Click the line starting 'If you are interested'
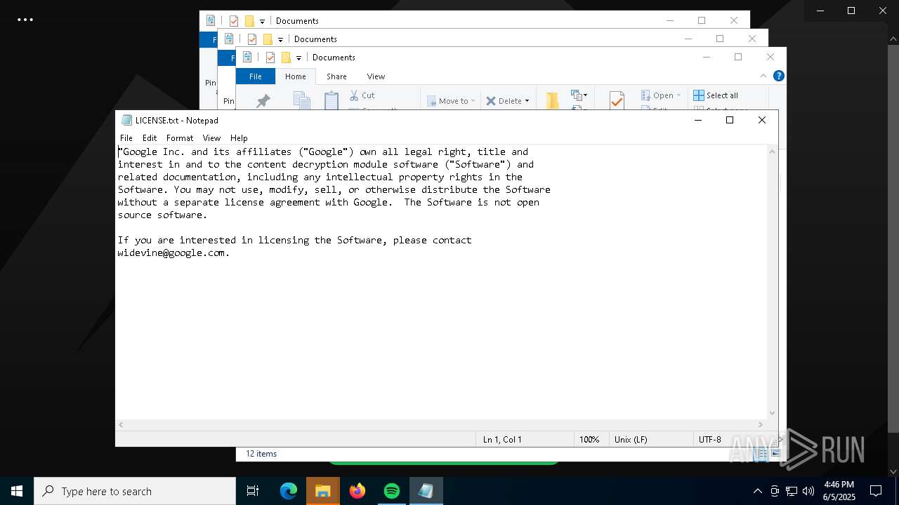Image resolution: width=899 pixels, height=505 pixels. (294, 240)
